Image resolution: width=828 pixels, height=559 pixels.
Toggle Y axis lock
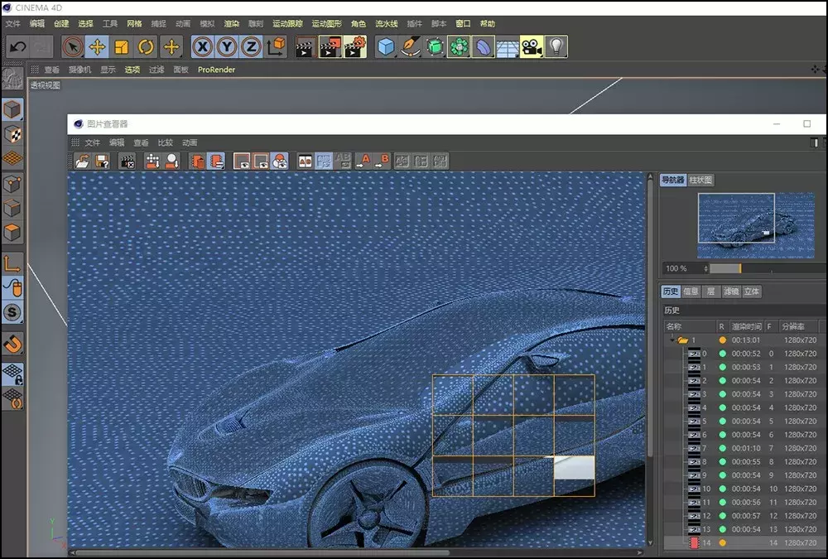tap(226, 46)
